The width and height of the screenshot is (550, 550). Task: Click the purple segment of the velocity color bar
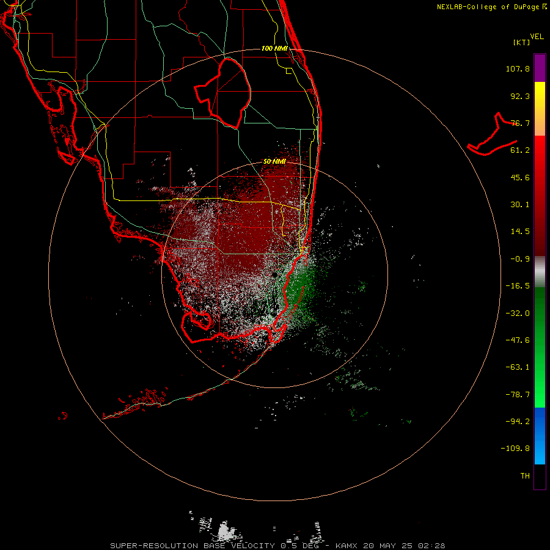click(x=540, y=68)
